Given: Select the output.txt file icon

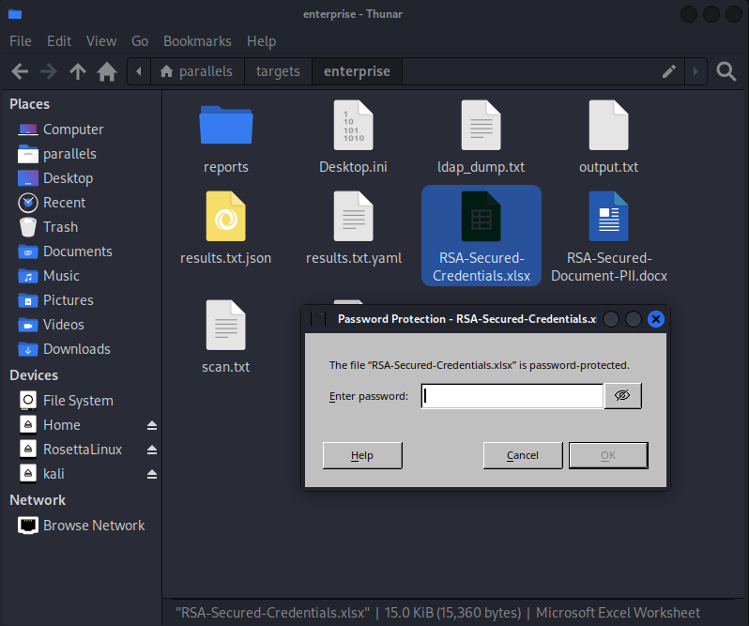Looking at the screenshot, I should (x=608, y=125).
